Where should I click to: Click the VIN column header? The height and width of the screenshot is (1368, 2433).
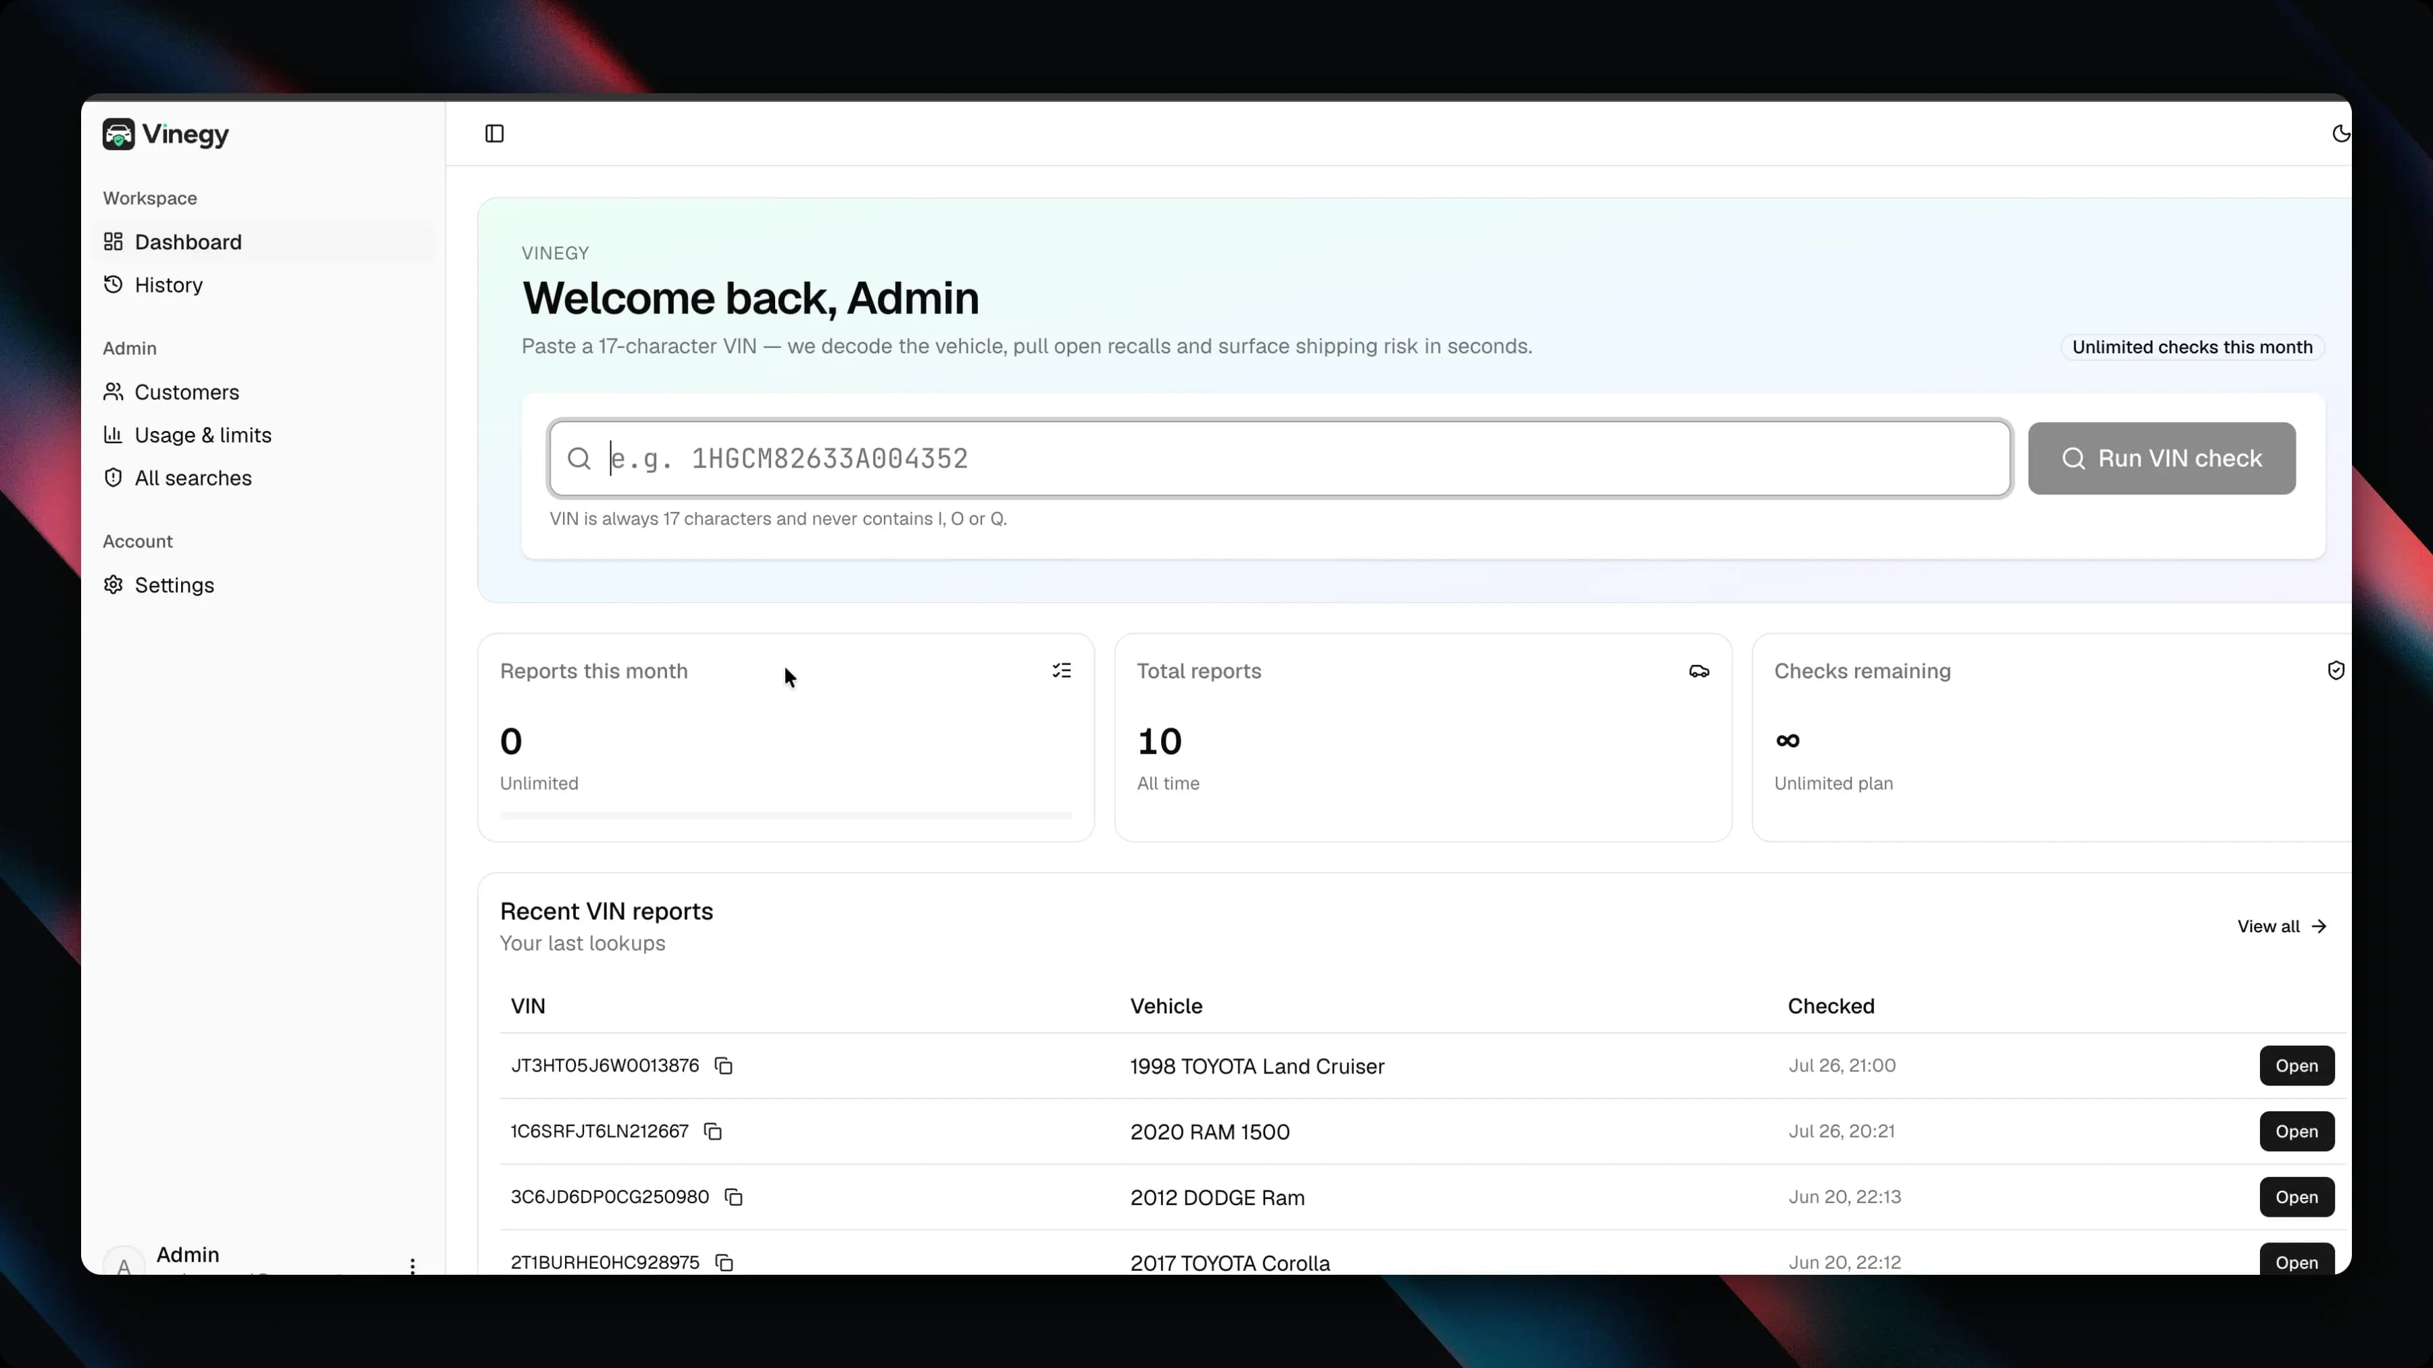(x=528, y=1007)
